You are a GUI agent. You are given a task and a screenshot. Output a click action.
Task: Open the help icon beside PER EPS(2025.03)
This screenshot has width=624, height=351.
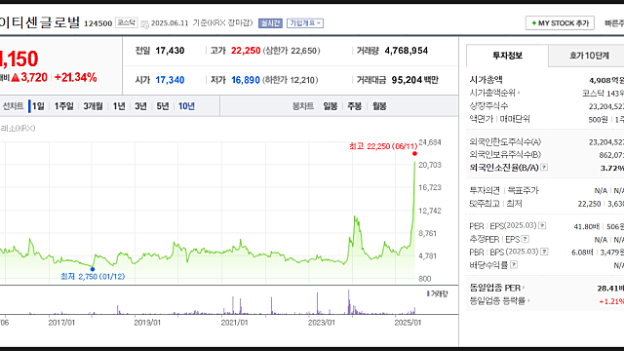542,225
